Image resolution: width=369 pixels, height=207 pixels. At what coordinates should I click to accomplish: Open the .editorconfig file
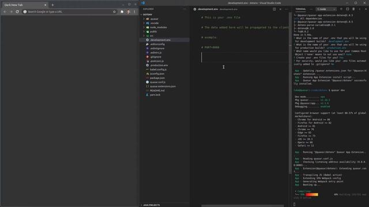tap(157, 44)
